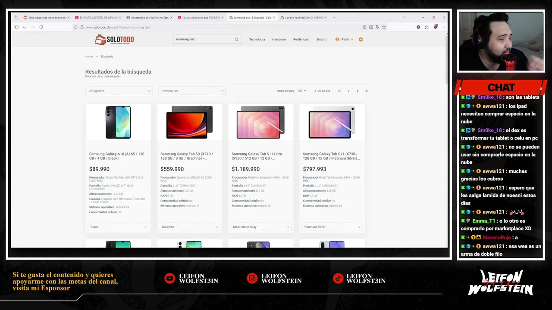The height and width of the screenshot is (310, 552).
Task: Click the $797.993 price
Action: pos(314,169)
